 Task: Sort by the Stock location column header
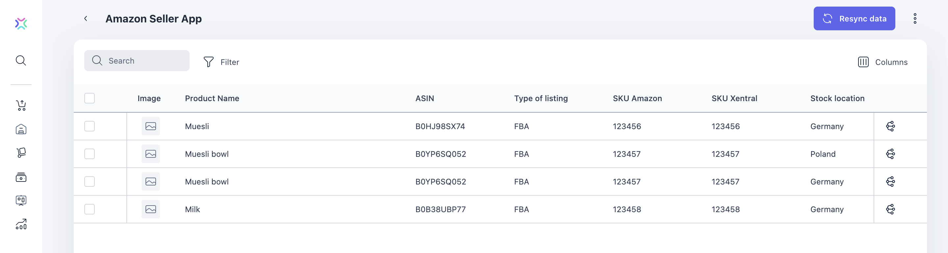[837, 98]
